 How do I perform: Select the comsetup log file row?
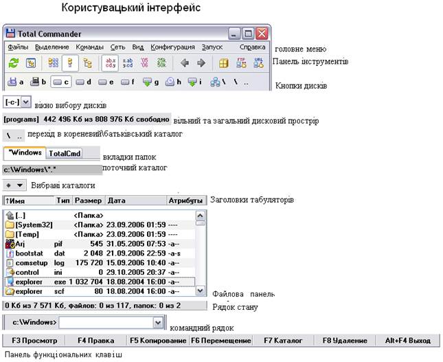pos(100,263)
